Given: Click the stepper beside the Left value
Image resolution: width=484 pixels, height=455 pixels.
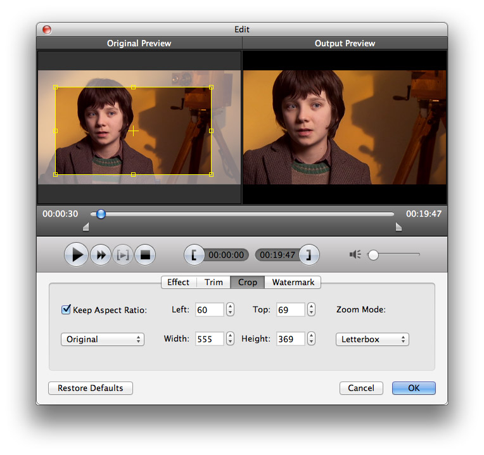Looking at the screenshot, I should 230,310.
